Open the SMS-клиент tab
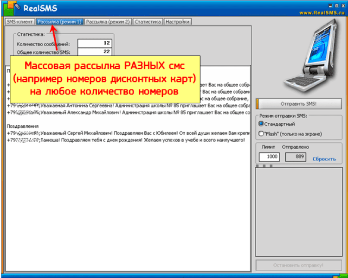The width and height of the screenshot is (348, 278). click(x=20, y=22)
